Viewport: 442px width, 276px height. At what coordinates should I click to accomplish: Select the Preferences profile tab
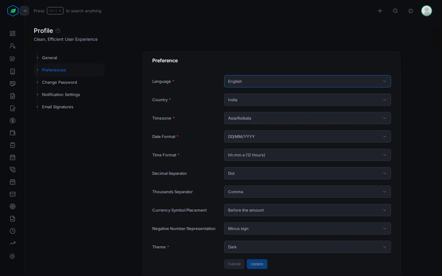click(69, 70)
